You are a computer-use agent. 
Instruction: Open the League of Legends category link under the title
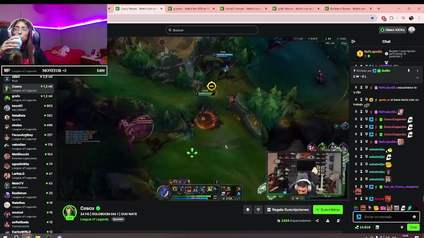(x=94, y=219)
